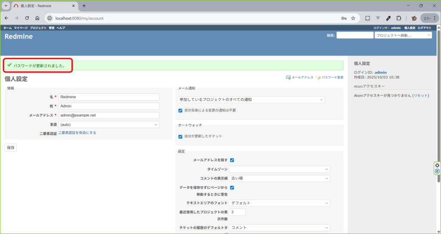Screen dimensions: 441x234
Task: Uncheck 自分自身による変更の通知は不要 checkbox
Action: coord(180,111)
